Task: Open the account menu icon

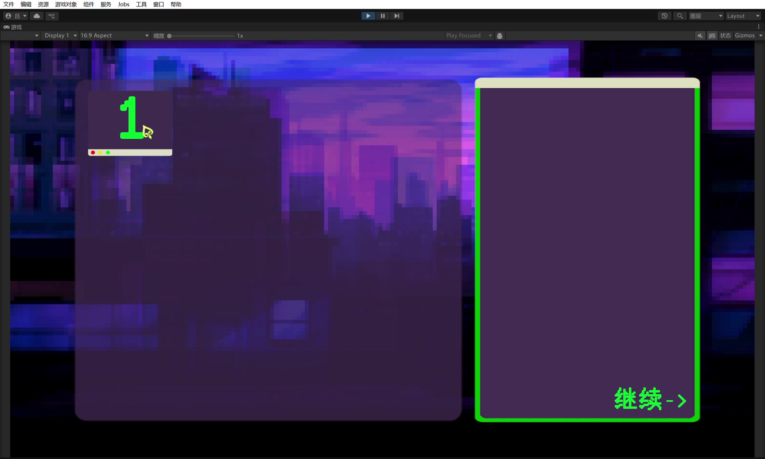Action: pyautogui.click(x=9, y=16)
